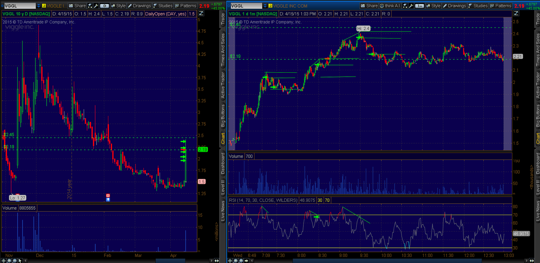Screen dimensions: 540x263
Task: Click zoom out icon below right chart
Action: click(241, 261)
